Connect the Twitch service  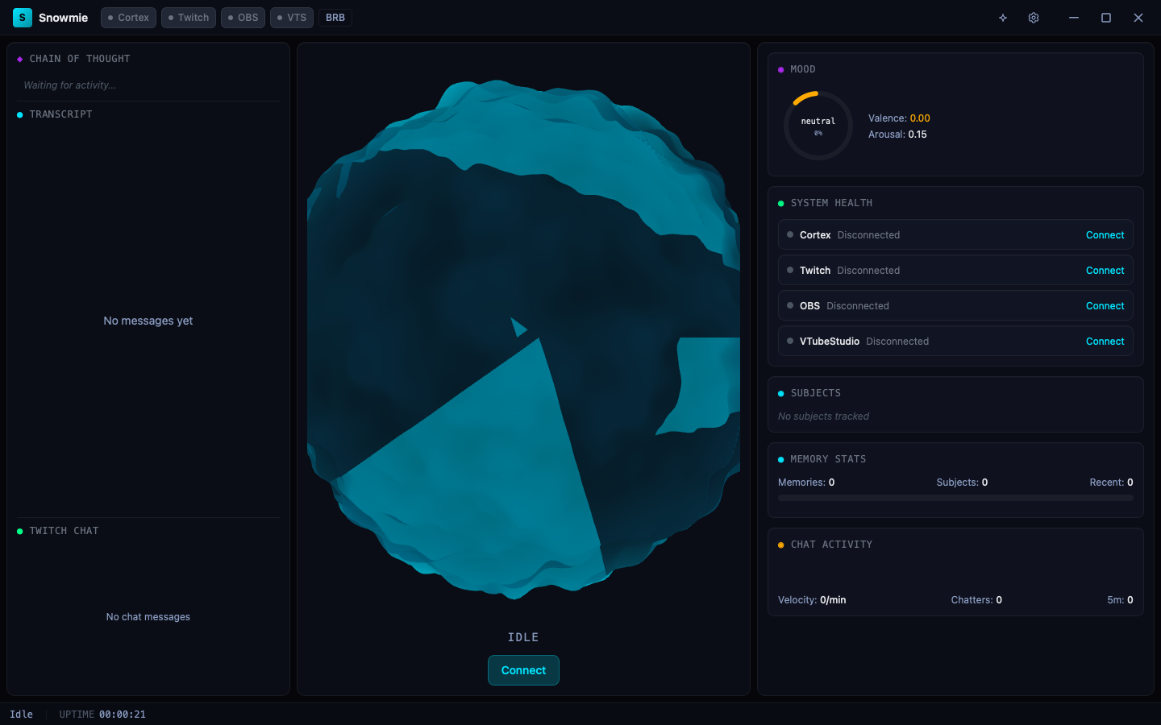1105,271
